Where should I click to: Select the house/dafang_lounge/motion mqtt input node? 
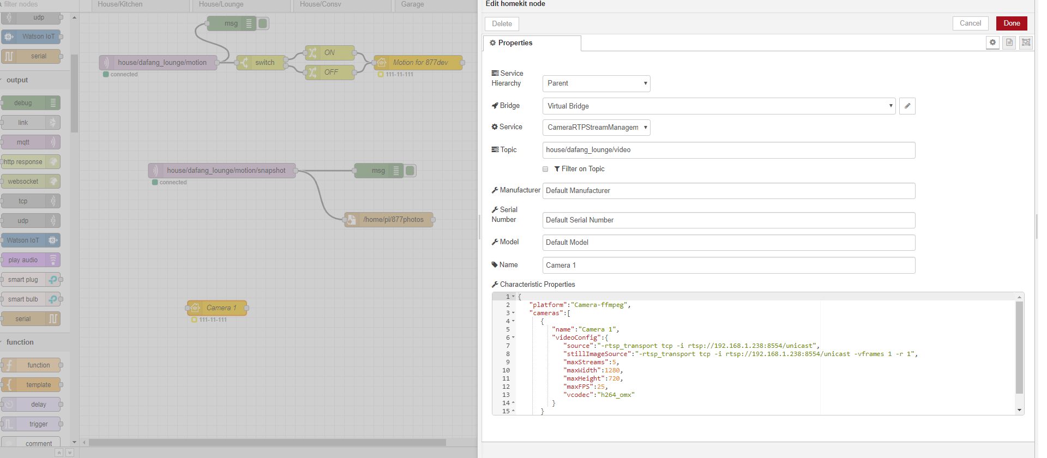[x=158, y=63]
